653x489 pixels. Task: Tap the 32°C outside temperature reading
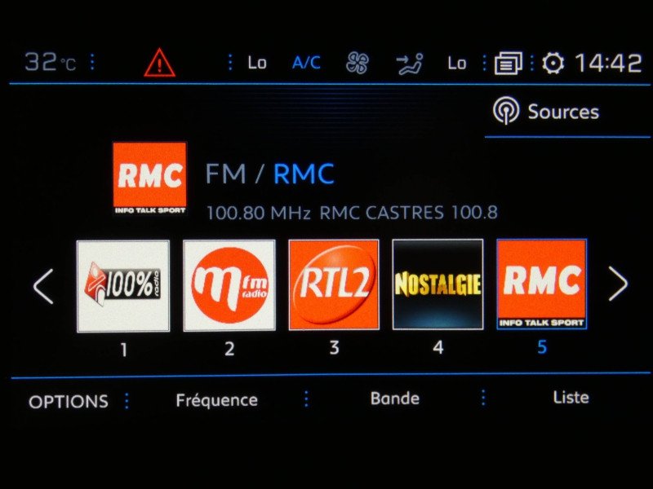[x=51, y=63]
